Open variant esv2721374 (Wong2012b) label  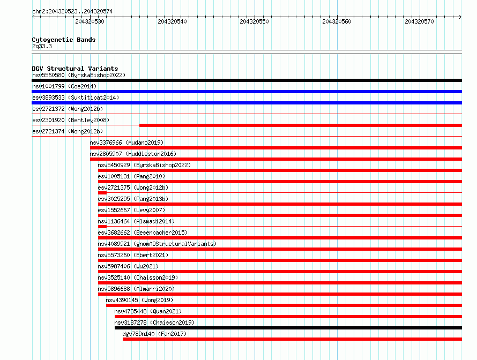68,131
